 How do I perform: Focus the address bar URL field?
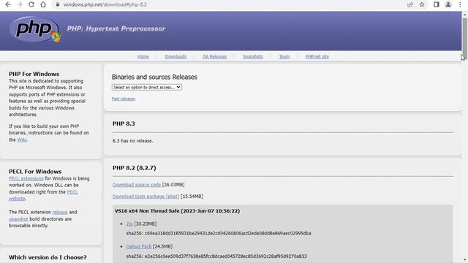tap(230, 4)
